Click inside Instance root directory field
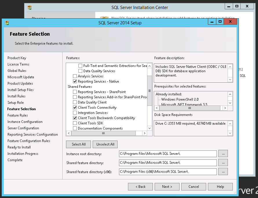 (x=168, y=154)
